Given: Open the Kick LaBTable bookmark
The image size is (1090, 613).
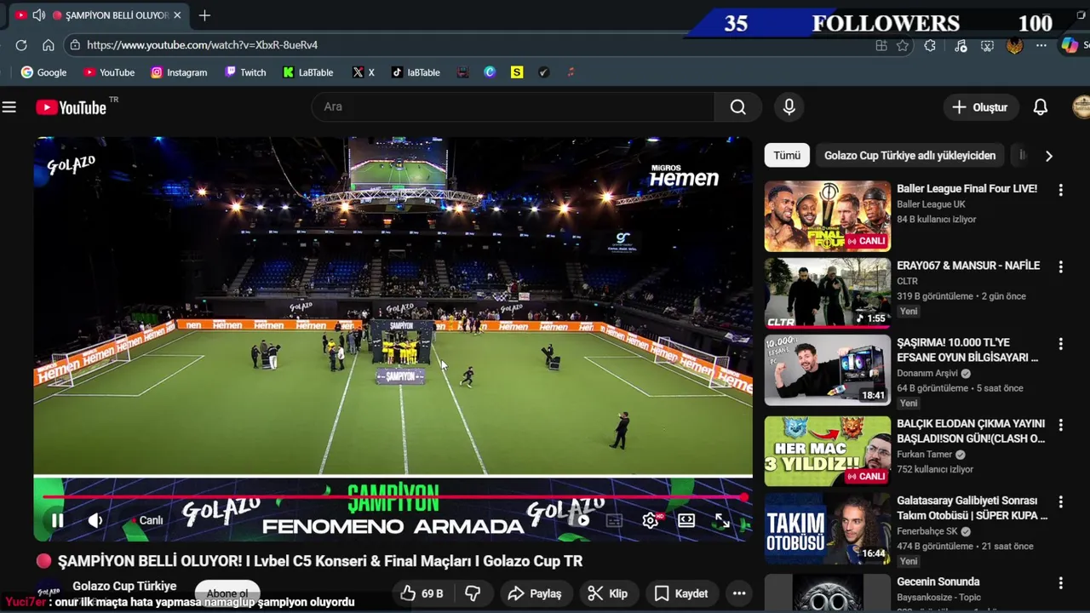Looking at the screenshot, I should click(308, 72).
